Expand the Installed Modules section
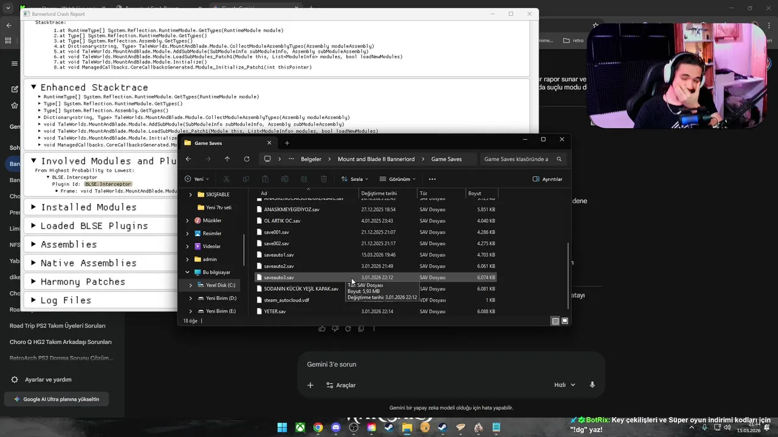The height and width of the screenshot is (437, 778). tap(34, 207)
